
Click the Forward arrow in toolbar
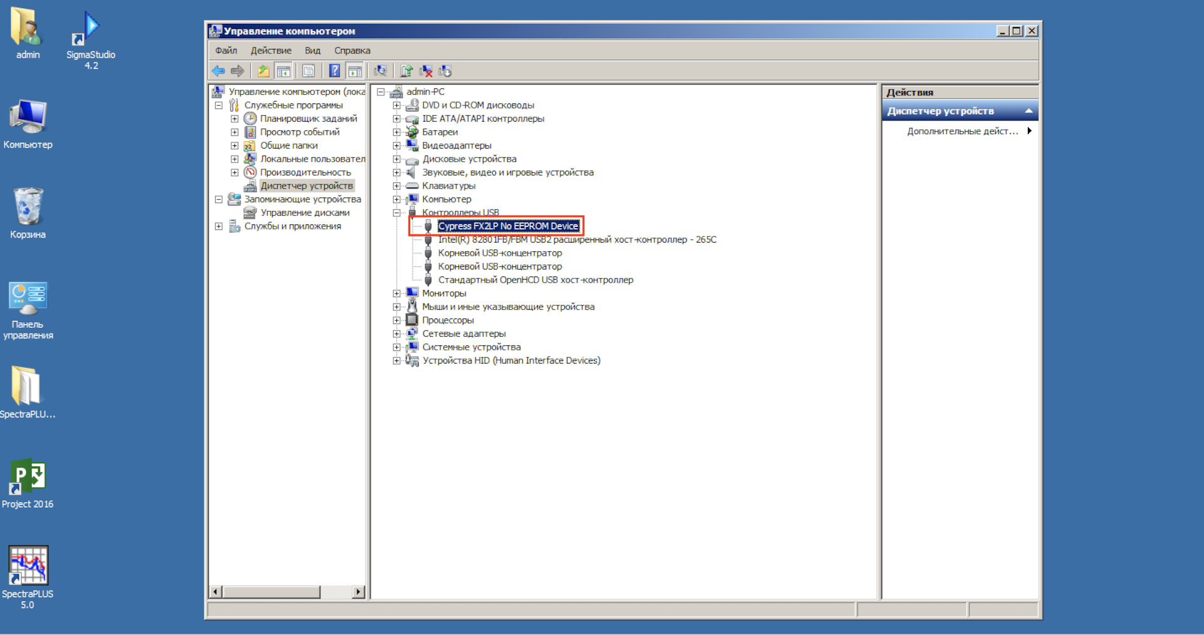pos(237,71)
